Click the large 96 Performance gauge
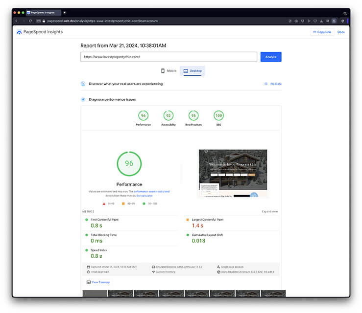Image resolution: width=362 pixels, height=313 pixels. 129,164
